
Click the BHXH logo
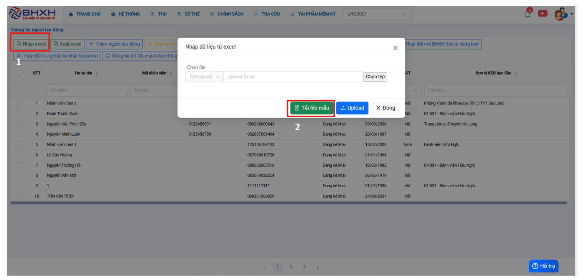[x=33, y=13]
